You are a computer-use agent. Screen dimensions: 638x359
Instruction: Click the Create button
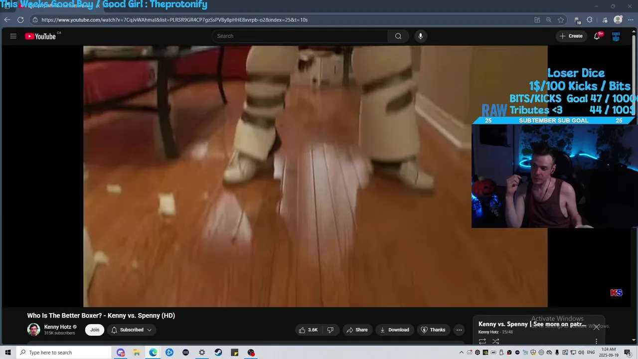pyautogui.click(x=571, y=36)
